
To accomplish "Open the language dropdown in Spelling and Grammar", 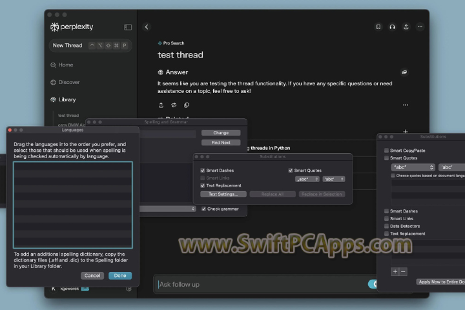I will point(167,209).
